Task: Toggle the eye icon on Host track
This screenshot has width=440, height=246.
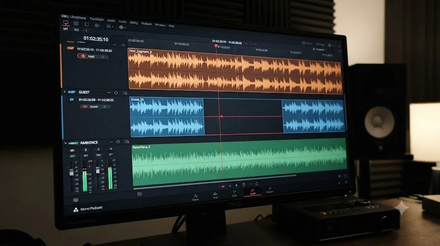Action: click(x=83, y=56)
